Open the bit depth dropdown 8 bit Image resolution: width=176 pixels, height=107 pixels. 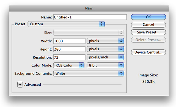point(105,65)
